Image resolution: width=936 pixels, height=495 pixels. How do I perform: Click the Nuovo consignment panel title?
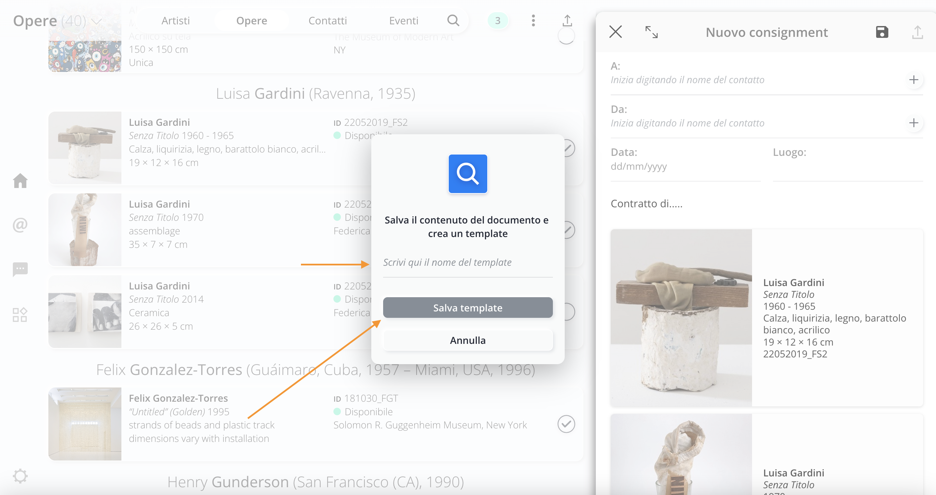767,32
